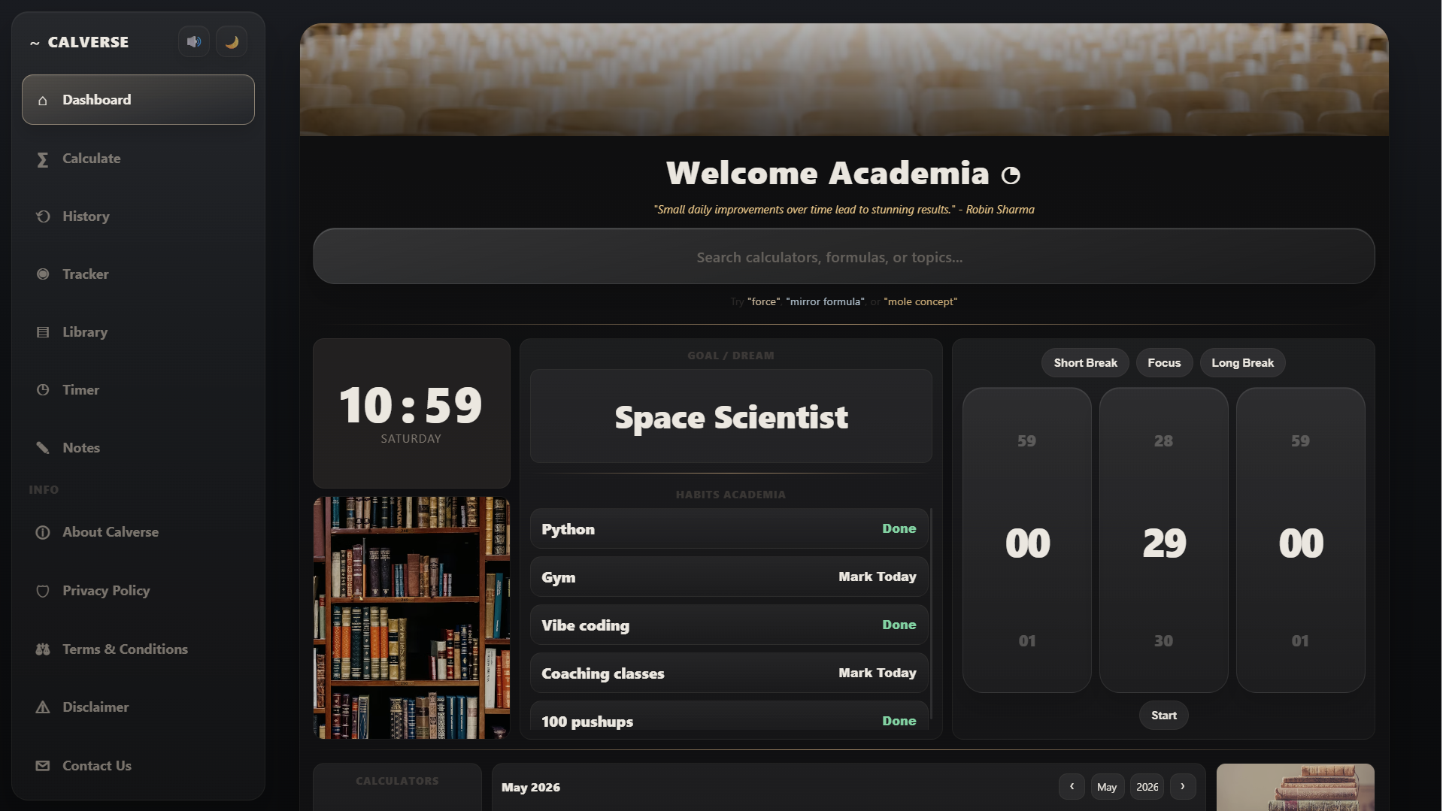Click the Terms & Conditions icon

pyautogui.click(x=43, y=649)
